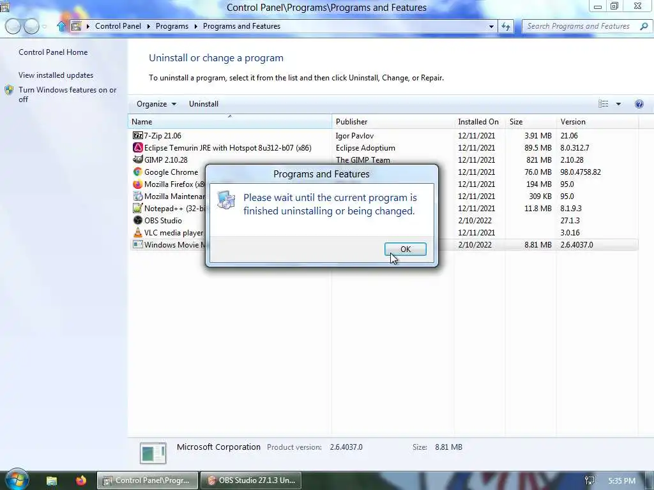The height and width of the screenshot is (490, 654).
Task: Click the network tray icon
Action: coord(589,480)
